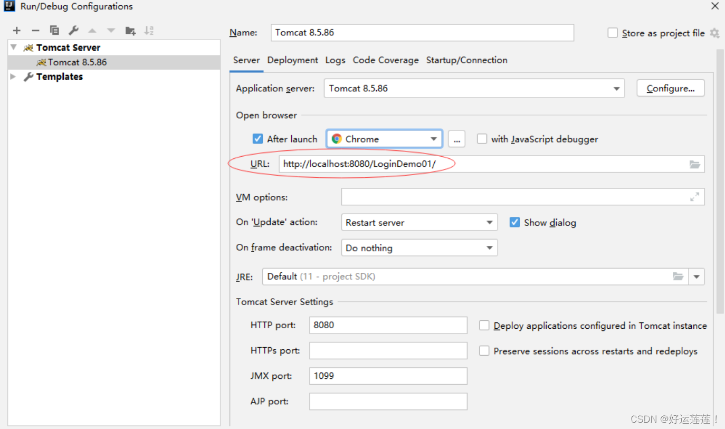Click the IntelliJ logo in title bar
This screenshot has height=429, width=725.
pos(9,6)
